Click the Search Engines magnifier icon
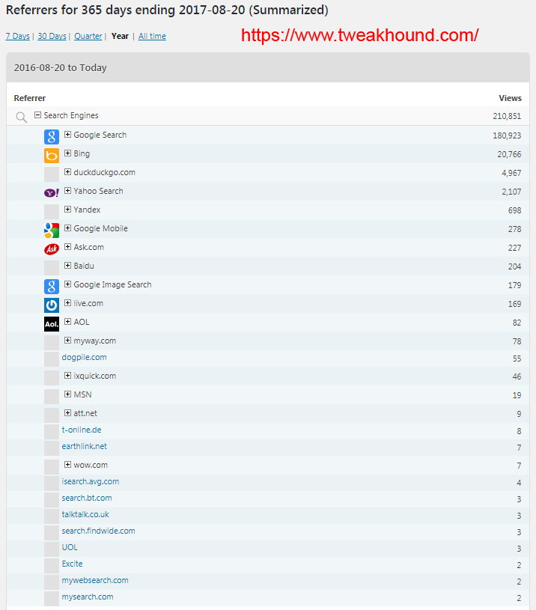The height and width of the screenshot is (610, 536). 21,117
